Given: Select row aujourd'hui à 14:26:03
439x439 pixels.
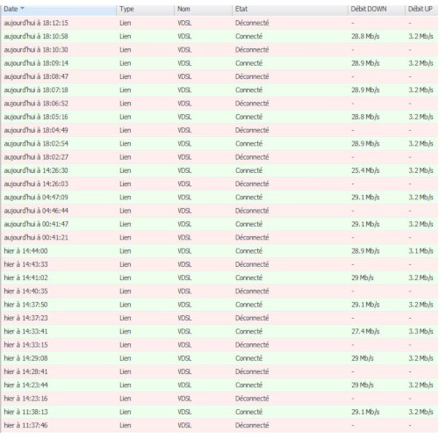Looking at the screenshot, I should point(219,184).
